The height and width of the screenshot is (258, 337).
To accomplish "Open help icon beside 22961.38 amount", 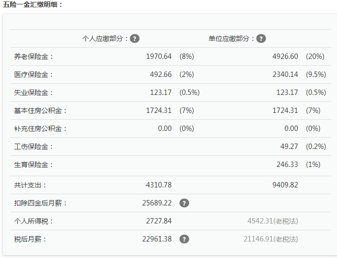I will (x=184, y=239).
